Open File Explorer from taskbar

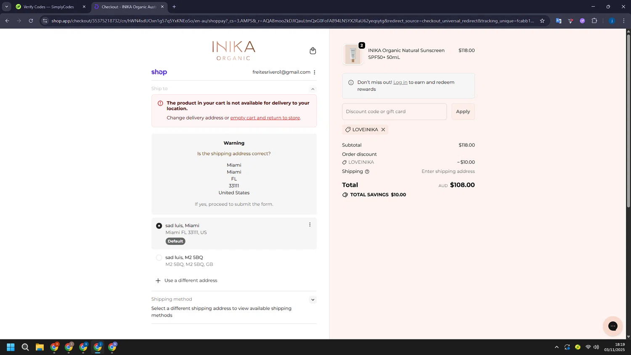40,347
